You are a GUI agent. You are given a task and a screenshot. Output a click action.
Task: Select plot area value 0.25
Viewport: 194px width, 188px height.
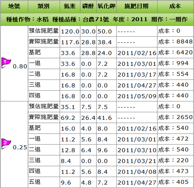[20, 147]
